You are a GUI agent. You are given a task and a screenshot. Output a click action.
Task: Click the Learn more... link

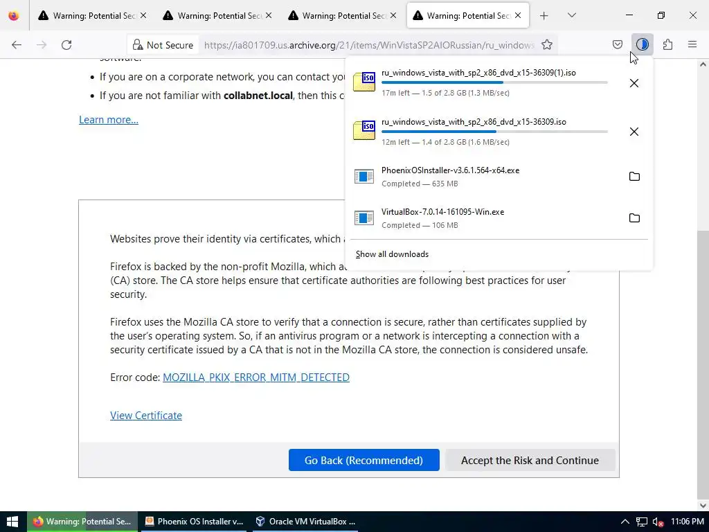(x=109, y=120)
